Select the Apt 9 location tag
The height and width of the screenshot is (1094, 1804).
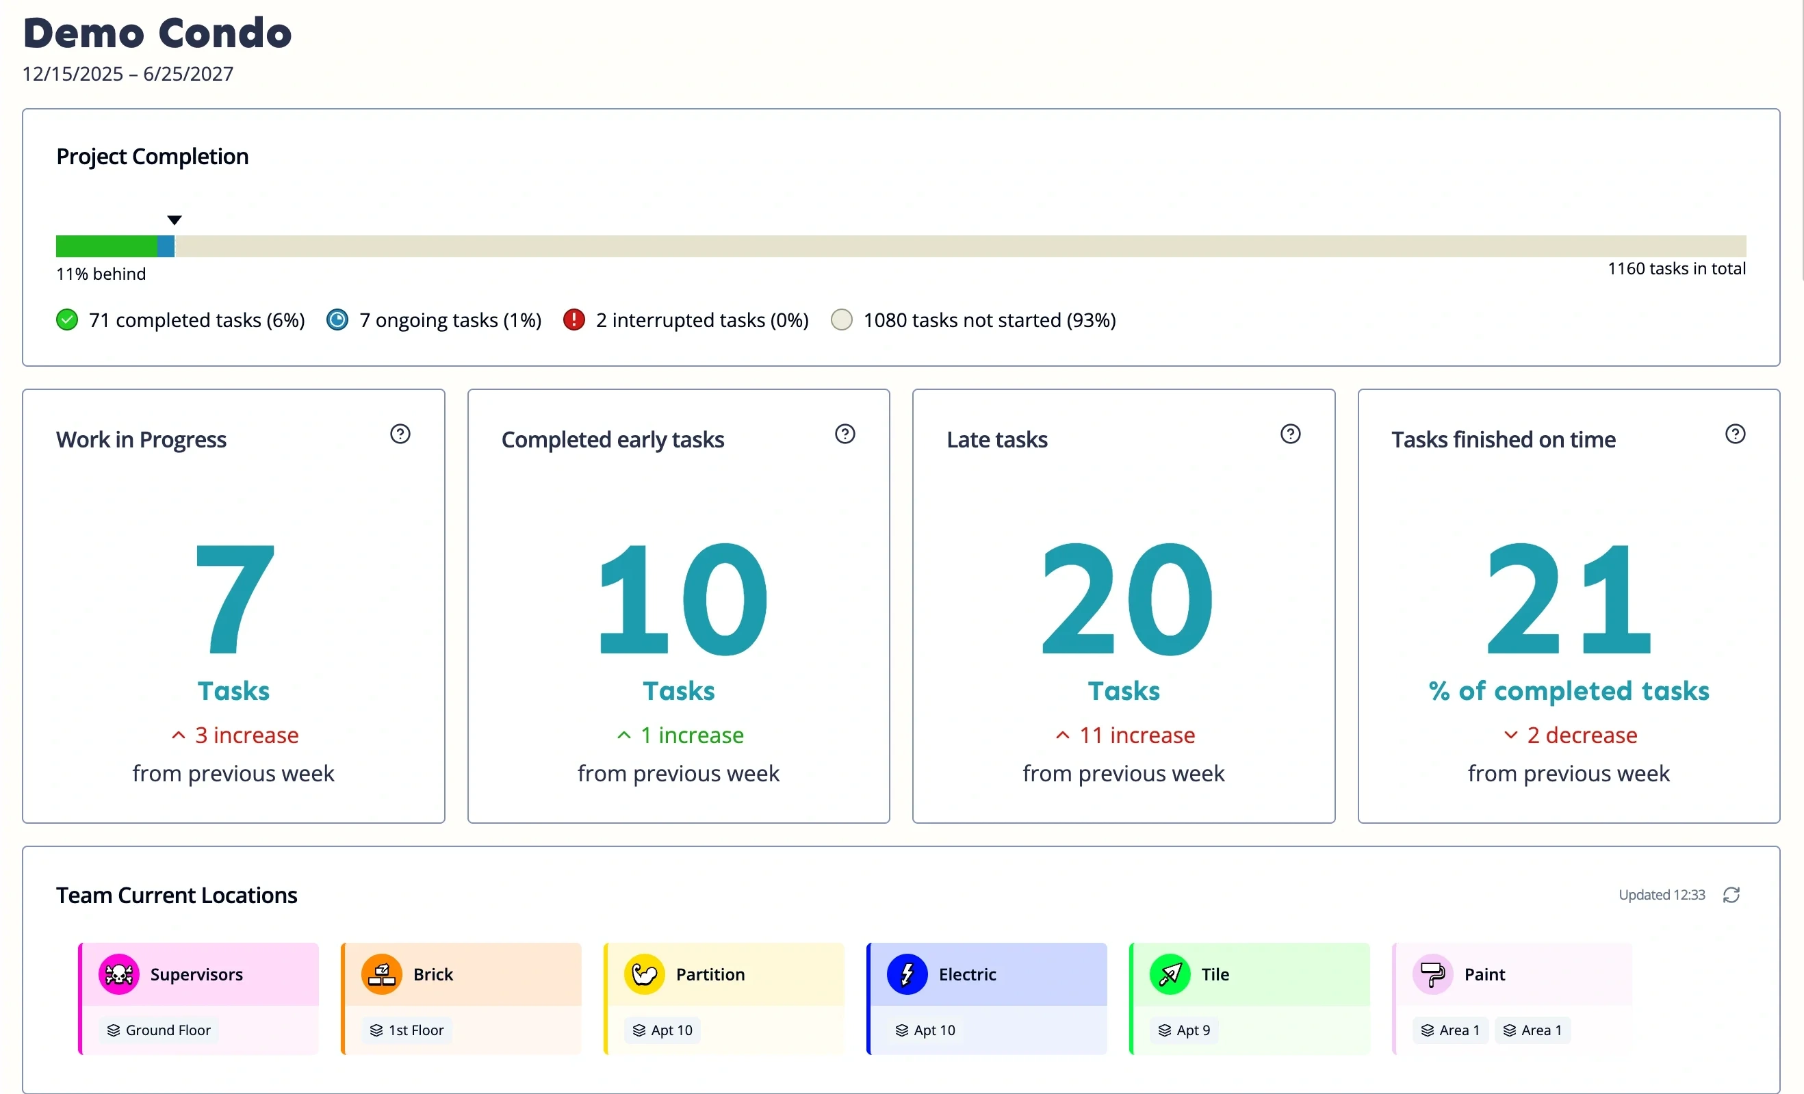click(1185, 1030)
